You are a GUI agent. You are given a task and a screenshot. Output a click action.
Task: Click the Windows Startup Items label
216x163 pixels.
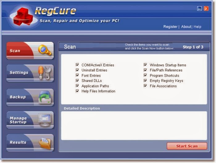(168, 65)
